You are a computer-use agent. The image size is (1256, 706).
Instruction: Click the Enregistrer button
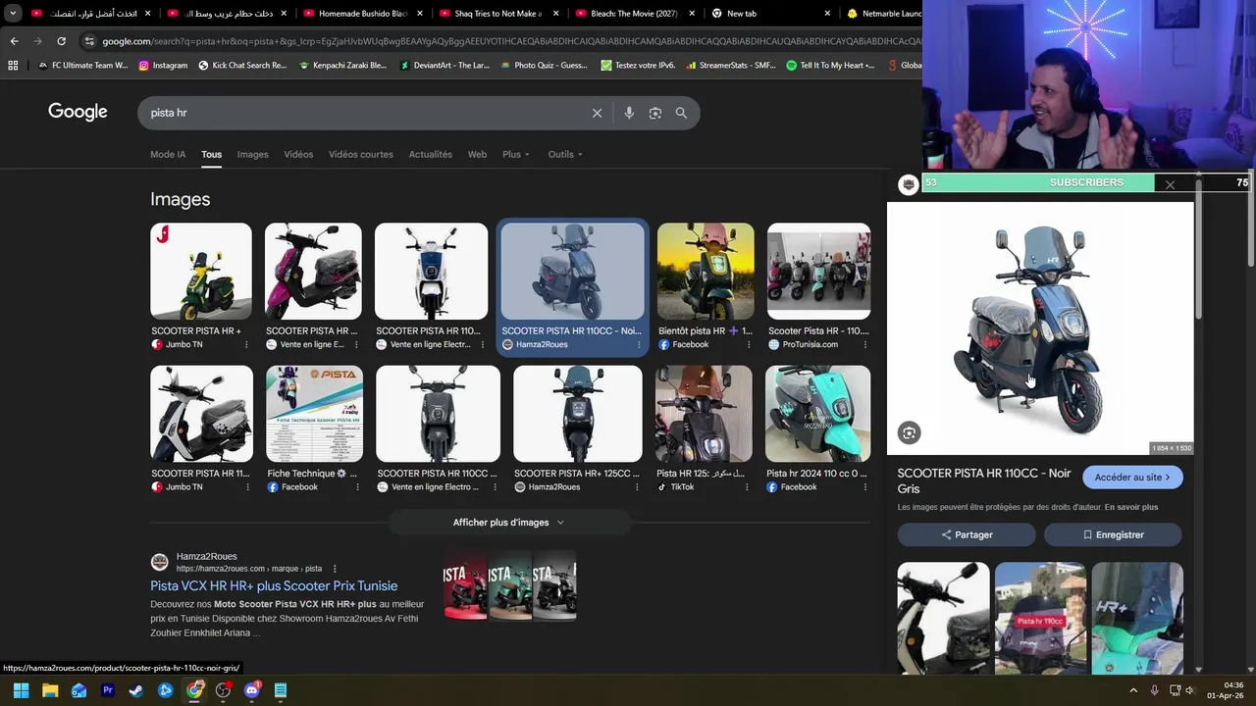coord(1113,534)
